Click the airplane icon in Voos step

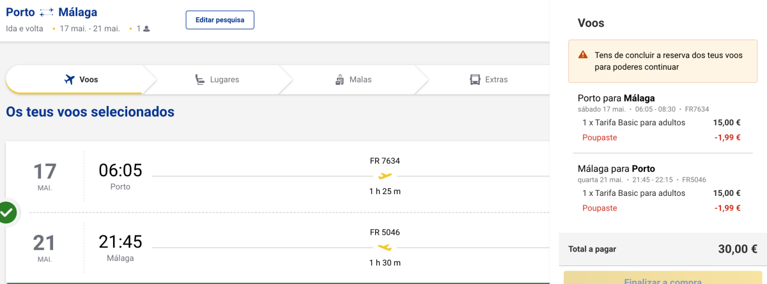(70, 80)
